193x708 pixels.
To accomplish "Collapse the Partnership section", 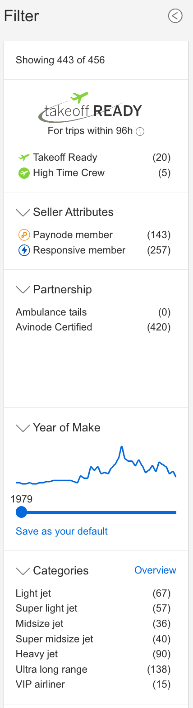I will 23,290.
